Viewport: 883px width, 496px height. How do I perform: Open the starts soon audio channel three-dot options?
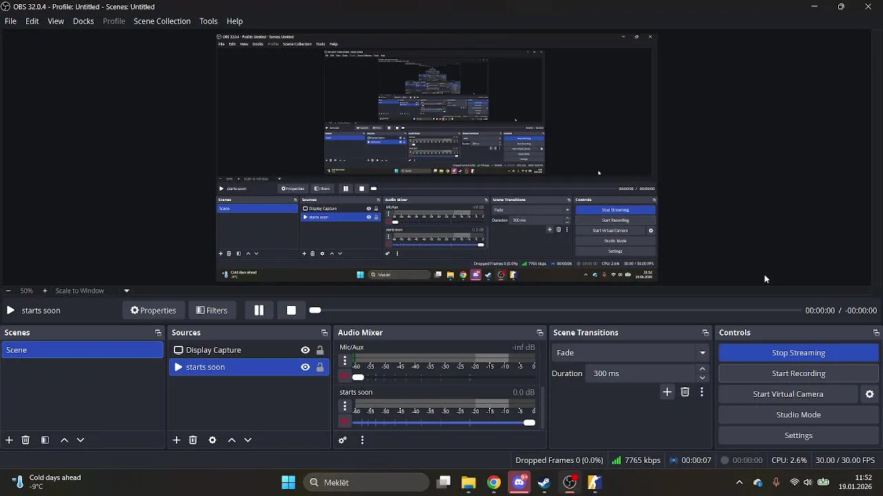point(345,406)
